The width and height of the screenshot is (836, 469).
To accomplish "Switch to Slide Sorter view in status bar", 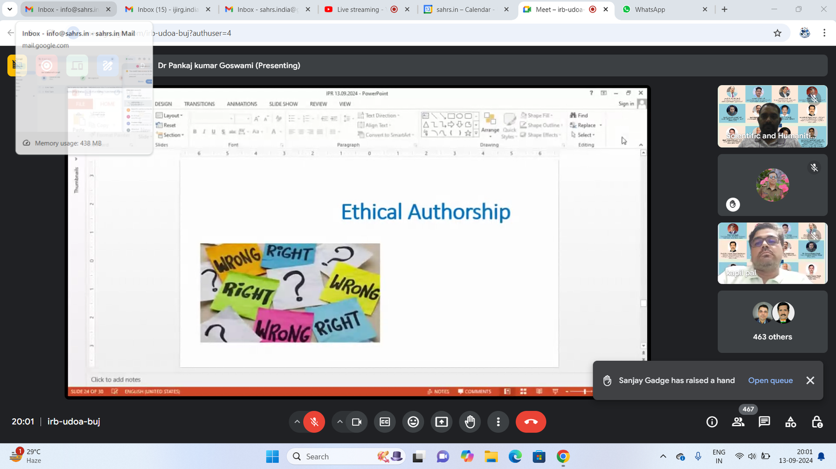I will click(x=523, y=391).
